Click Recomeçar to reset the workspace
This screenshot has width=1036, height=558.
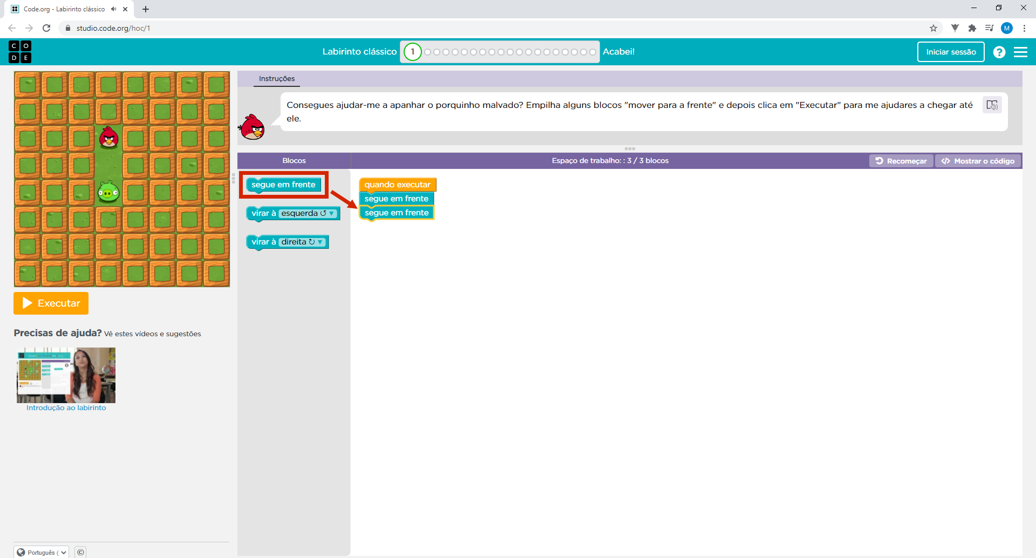coord(901,161)
